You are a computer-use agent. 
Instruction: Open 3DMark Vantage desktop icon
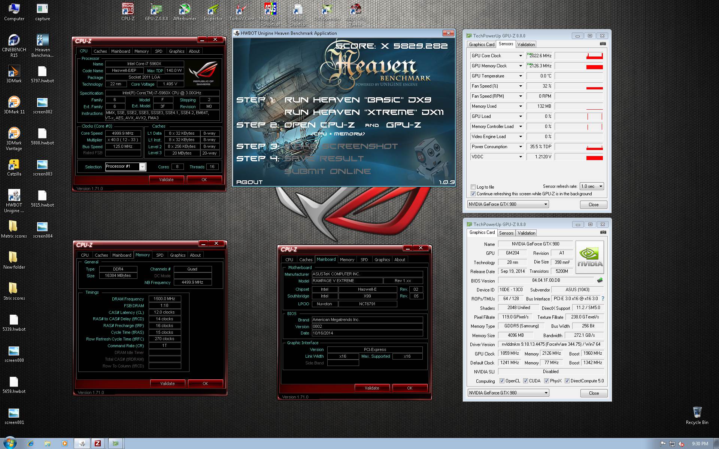(14, 139)
